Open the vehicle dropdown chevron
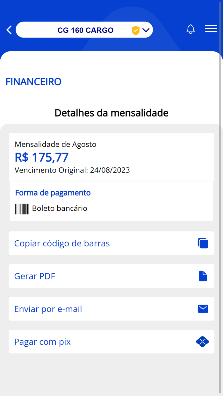This screenshot has height=396, width=223. [146, 30]
